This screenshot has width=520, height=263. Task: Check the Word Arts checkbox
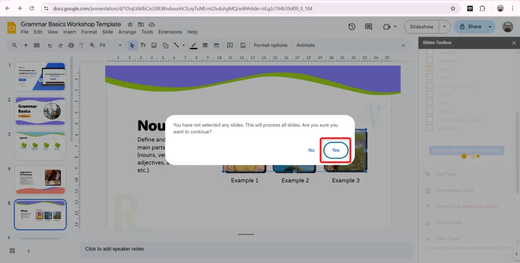(430, 127)
